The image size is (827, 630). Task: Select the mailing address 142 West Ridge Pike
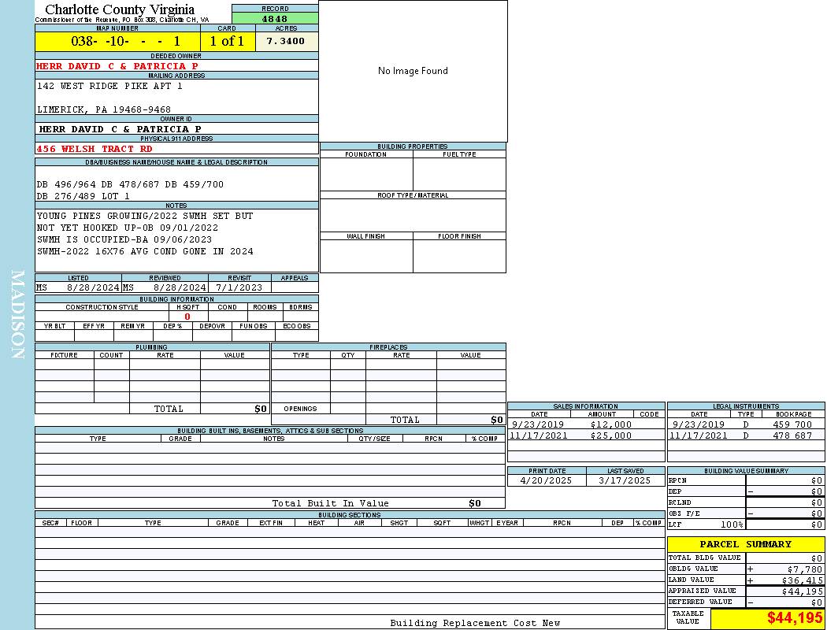[109, 86]
